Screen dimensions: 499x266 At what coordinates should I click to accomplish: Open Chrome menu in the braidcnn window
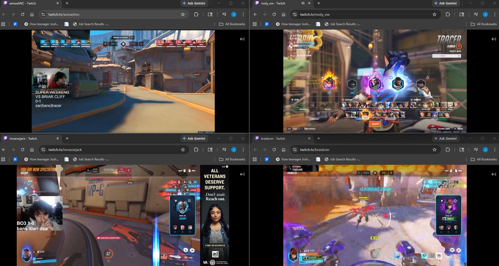(x=494, y=149)
